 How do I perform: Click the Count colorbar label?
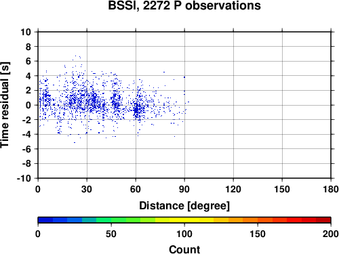[x=184, y=249]
